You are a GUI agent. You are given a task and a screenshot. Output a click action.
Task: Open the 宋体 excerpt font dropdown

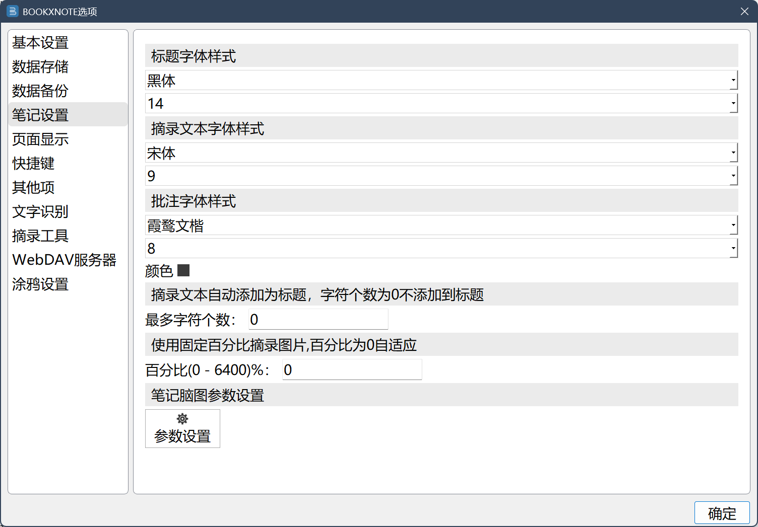(441, 153)
